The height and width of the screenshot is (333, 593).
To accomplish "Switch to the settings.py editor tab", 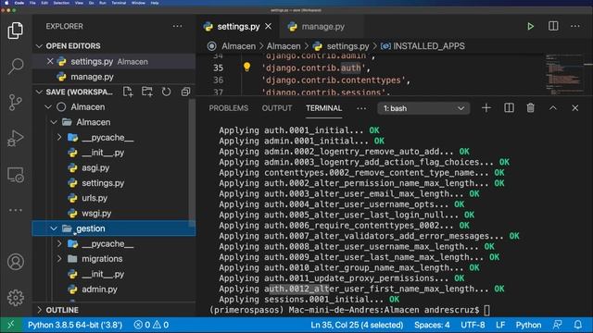I will coord(238,27).
